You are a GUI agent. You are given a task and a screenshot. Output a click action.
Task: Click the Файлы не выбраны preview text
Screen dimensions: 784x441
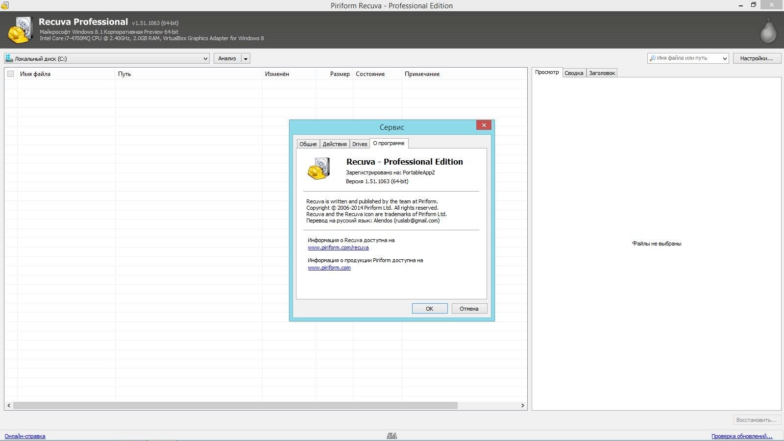pos(657,244)
